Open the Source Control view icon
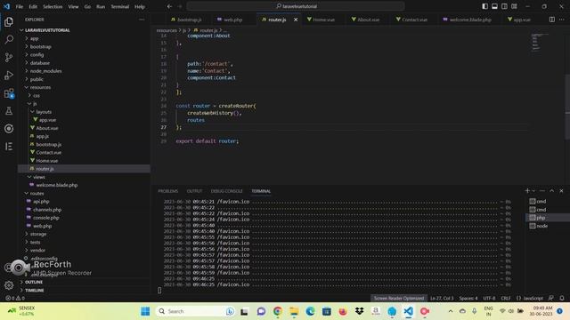 (9, 57)
